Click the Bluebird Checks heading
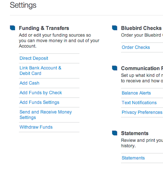The width and height of the screenshot is (163, 174). point(141,28)
